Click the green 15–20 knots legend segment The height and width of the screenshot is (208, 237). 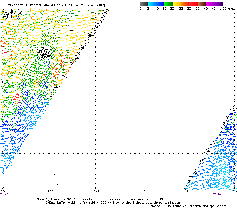168,4
